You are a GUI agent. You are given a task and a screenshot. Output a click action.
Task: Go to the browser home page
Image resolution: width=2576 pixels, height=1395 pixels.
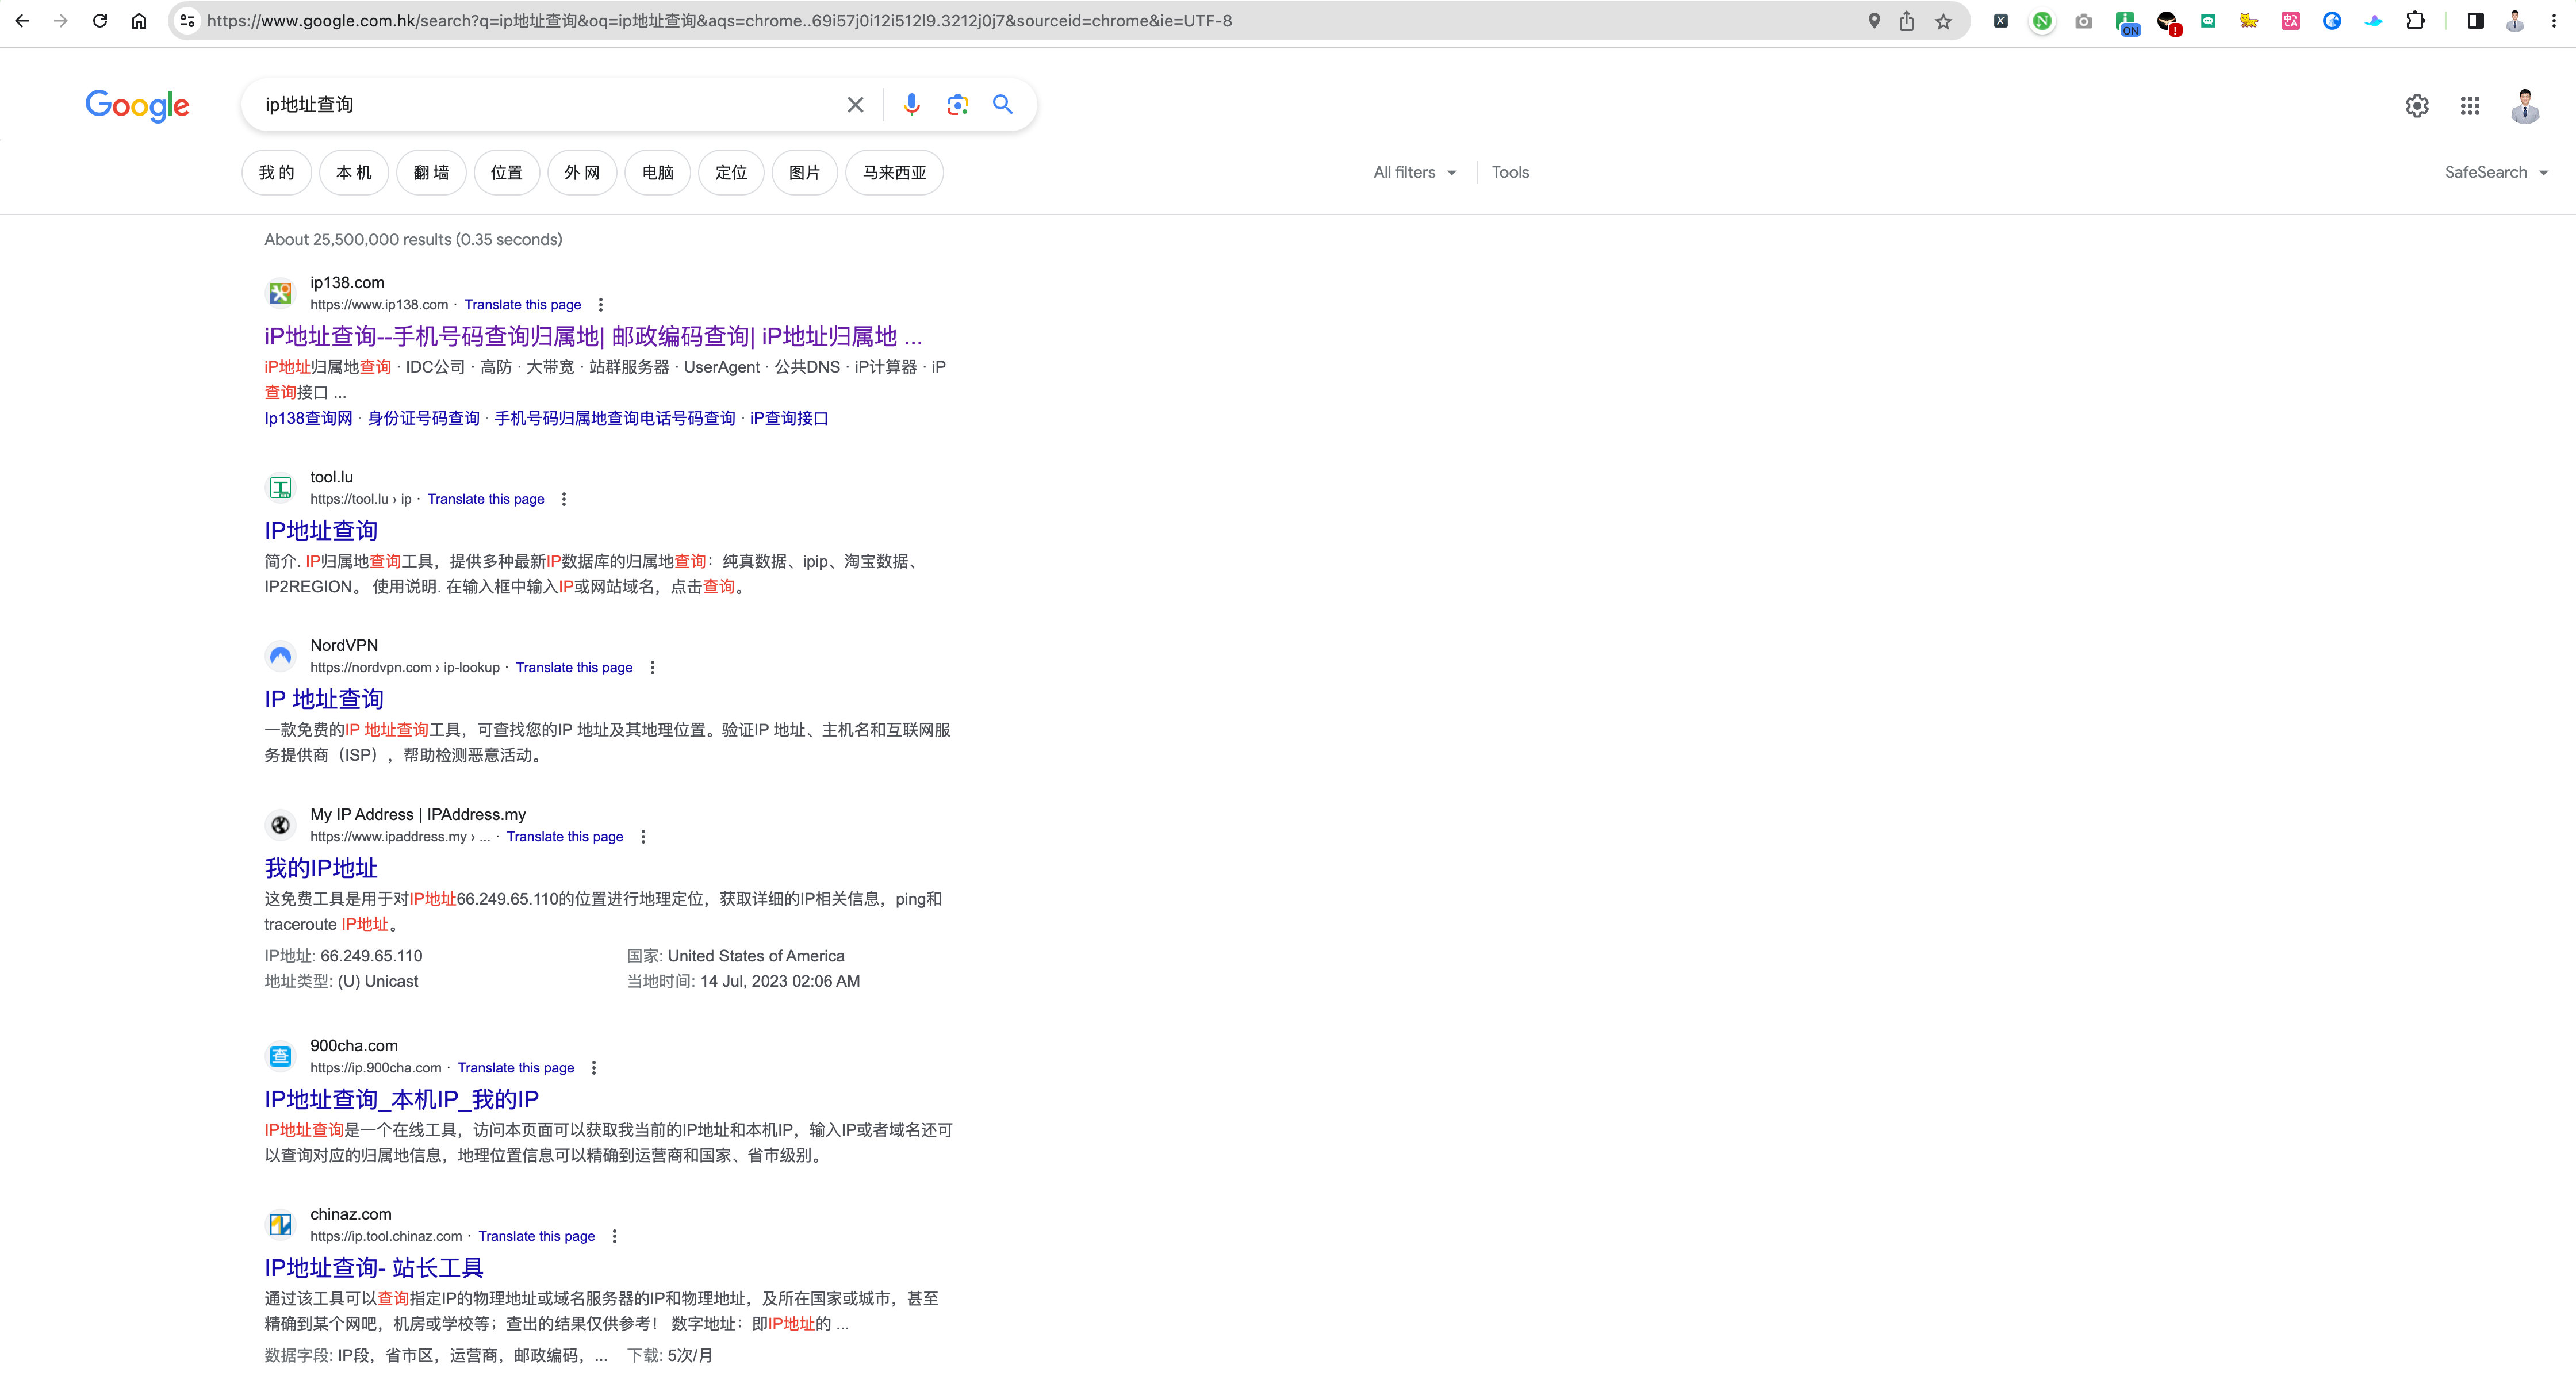coord(139,21)
